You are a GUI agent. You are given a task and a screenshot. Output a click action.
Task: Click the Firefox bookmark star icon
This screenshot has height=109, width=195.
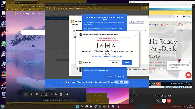click(142, 8)
